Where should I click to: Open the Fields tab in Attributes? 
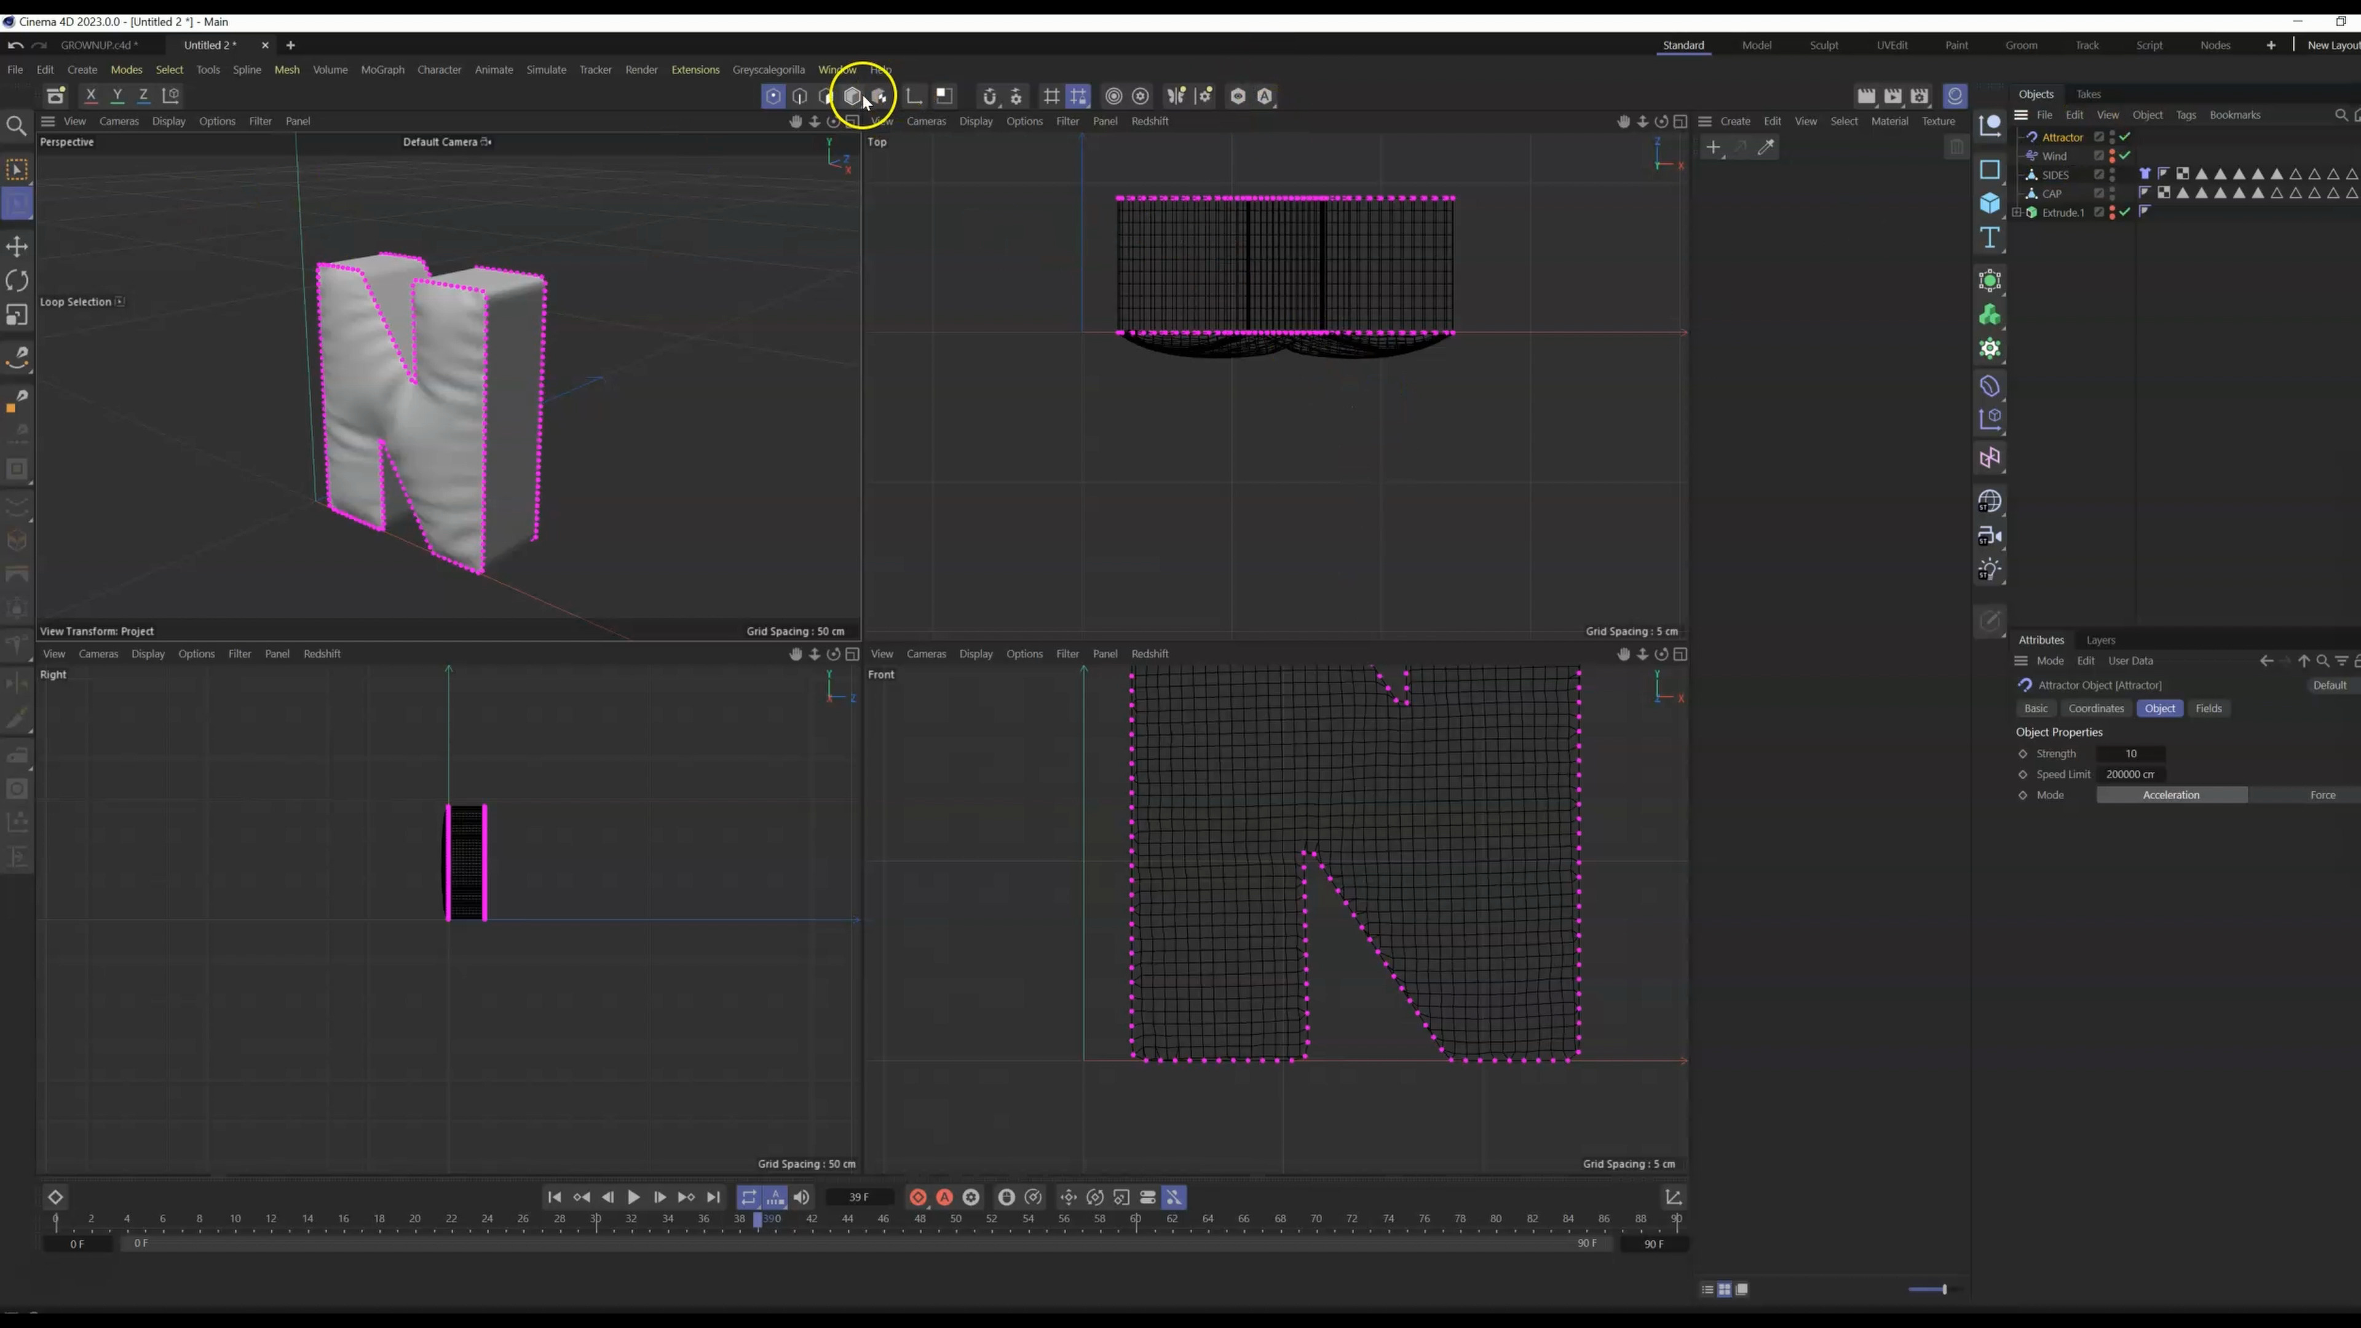pos(2209,708)
